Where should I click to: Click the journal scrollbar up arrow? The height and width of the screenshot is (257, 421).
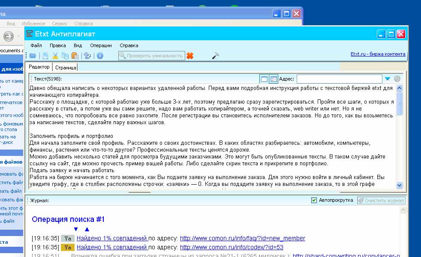pyautogui.click(x=403, y=210)
